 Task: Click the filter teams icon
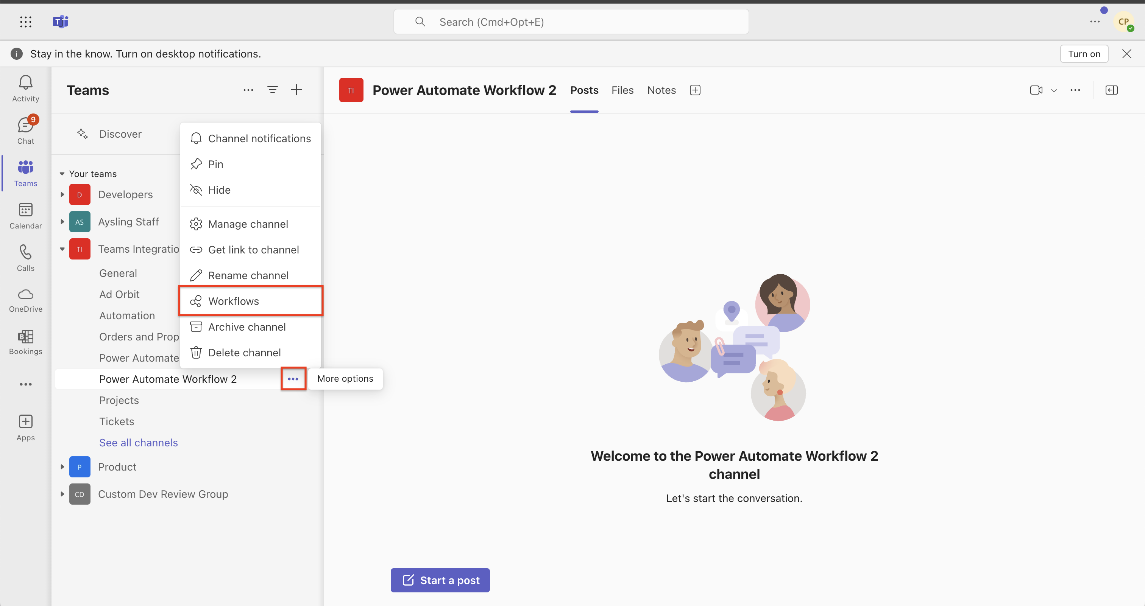click(273, 90)
